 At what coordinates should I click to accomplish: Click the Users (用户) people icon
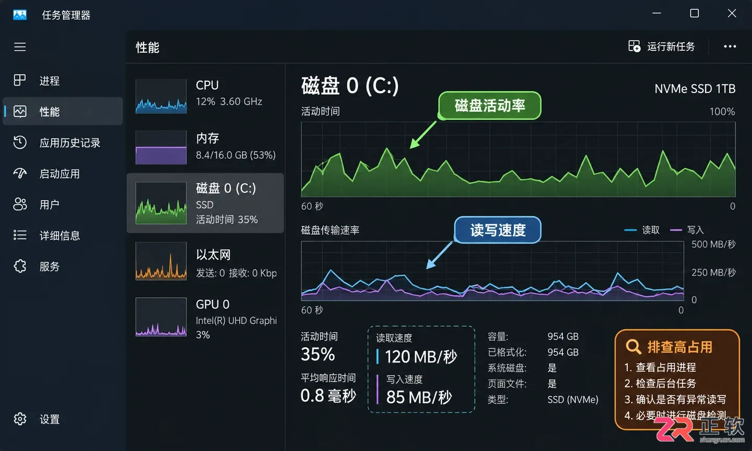click(20, 204)
